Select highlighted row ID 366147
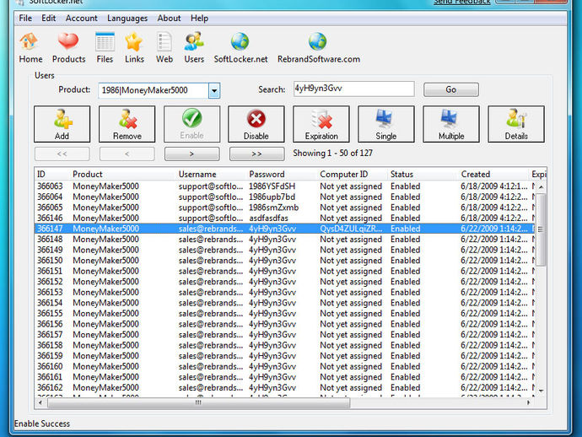The width and height of the screenshot is (582, 437). pyautogui.click(x=285, y=229)
